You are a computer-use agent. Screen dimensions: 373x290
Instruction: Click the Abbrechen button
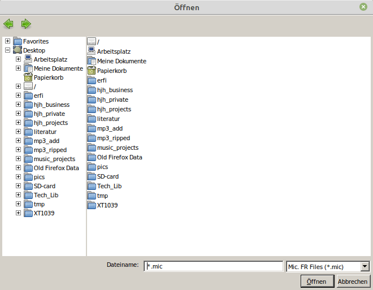point(353,282)
